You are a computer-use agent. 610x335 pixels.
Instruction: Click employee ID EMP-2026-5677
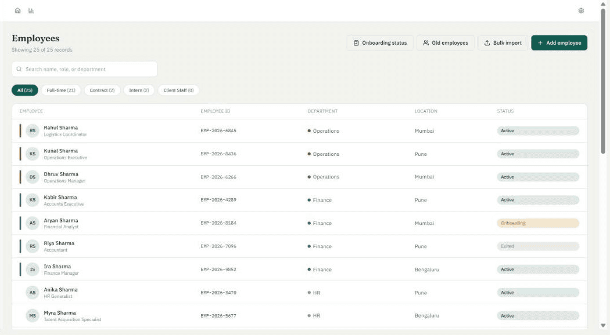(218, 316)
